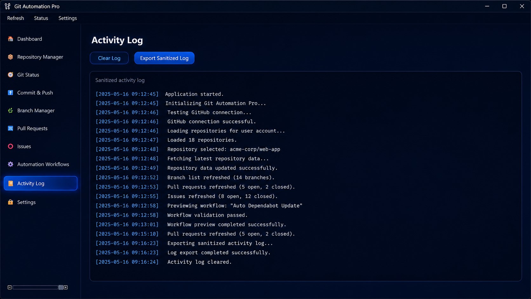Screen dimensions: 531x299
Task: Click the Git Automation Pro app logo icon
Action: coord(8,6)
